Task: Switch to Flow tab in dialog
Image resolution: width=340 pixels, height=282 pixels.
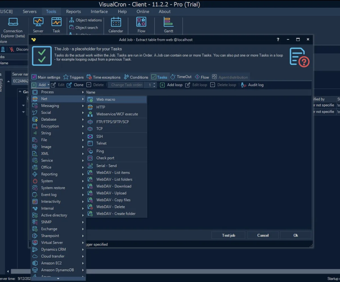Action: (x=202, y=77)
